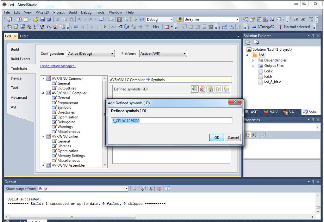Open the Configuration Manager link
324x222 pixels.
point(58,66)
